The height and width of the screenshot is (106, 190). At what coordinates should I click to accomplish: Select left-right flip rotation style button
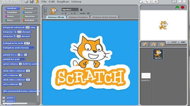click(x=45, y=11)
